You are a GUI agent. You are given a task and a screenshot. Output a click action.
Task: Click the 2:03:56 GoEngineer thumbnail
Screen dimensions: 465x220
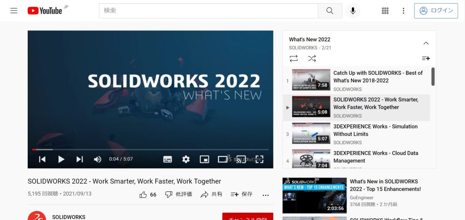pyautogui.click(x=314, y=196)
